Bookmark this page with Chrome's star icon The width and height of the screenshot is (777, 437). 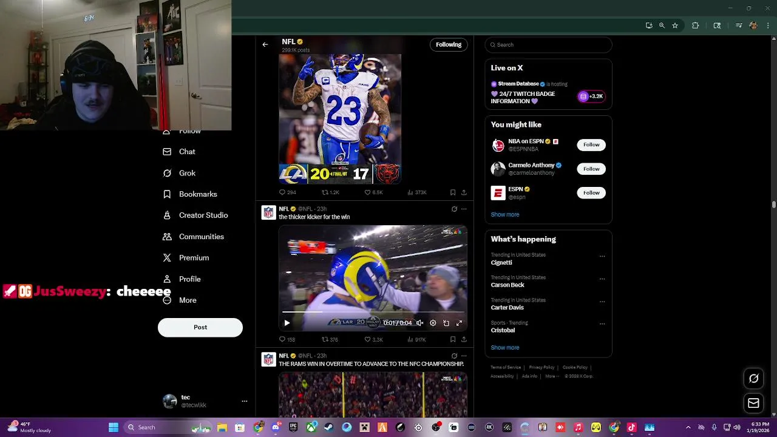coord(675,25)
